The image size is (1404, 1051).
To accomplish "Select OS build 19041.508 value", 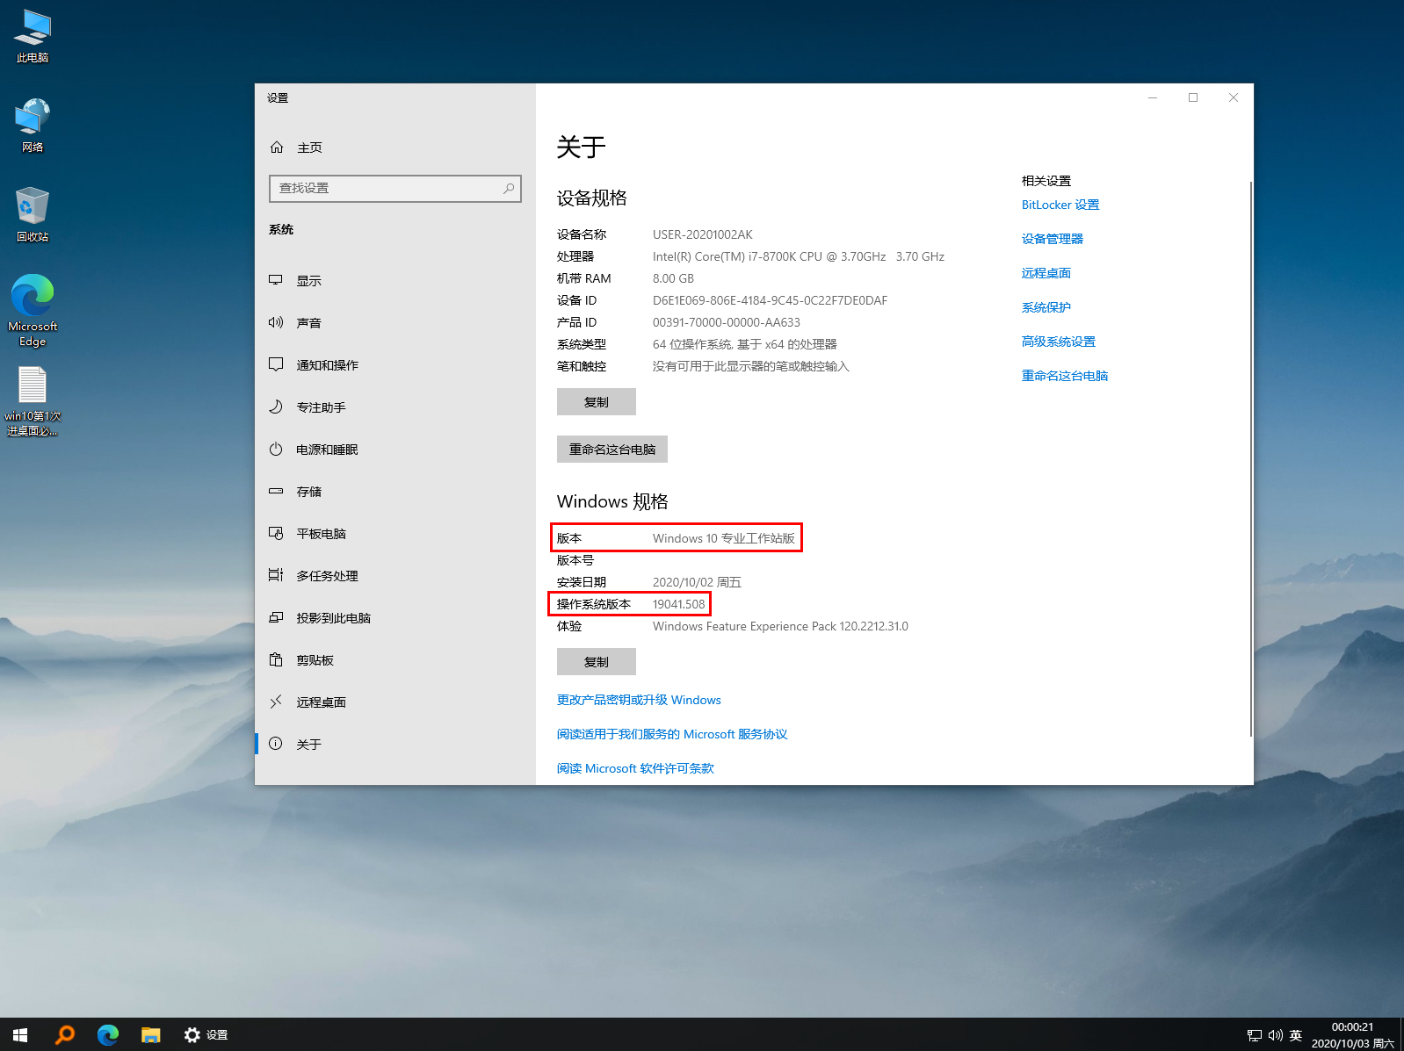I will (678, 604).
